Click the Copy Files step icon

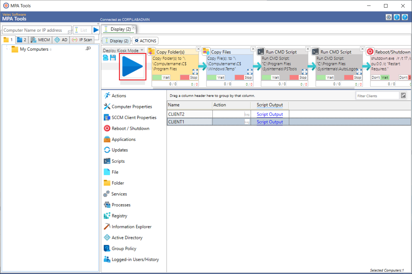(x=206, y=52)
